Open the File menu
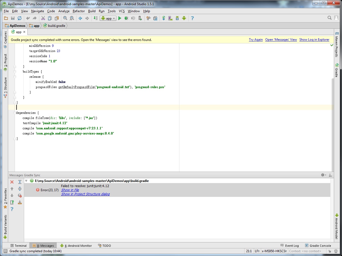 [6, 11]
